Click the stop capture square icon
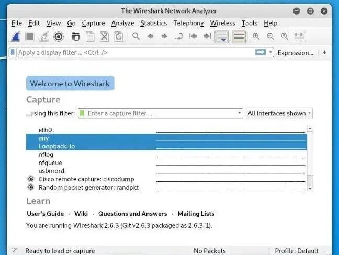 click(x=30, y=37)
